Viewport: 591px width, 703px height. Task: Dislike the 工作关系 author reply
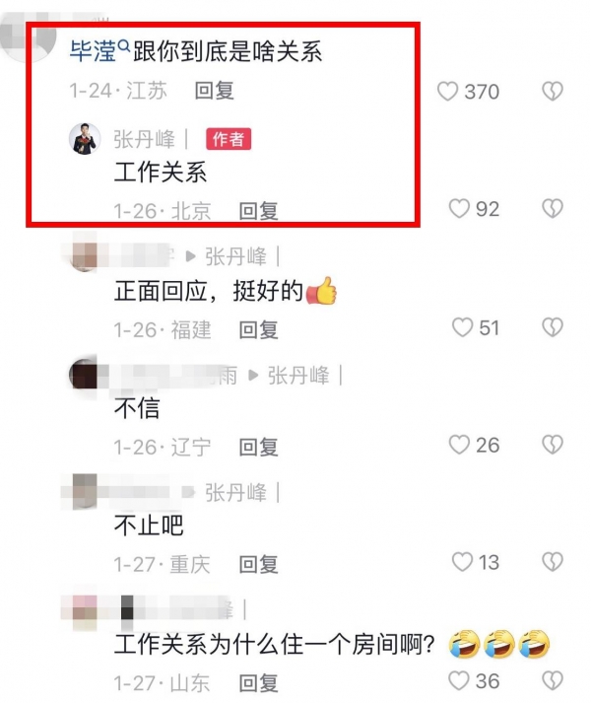click(553, 209)
